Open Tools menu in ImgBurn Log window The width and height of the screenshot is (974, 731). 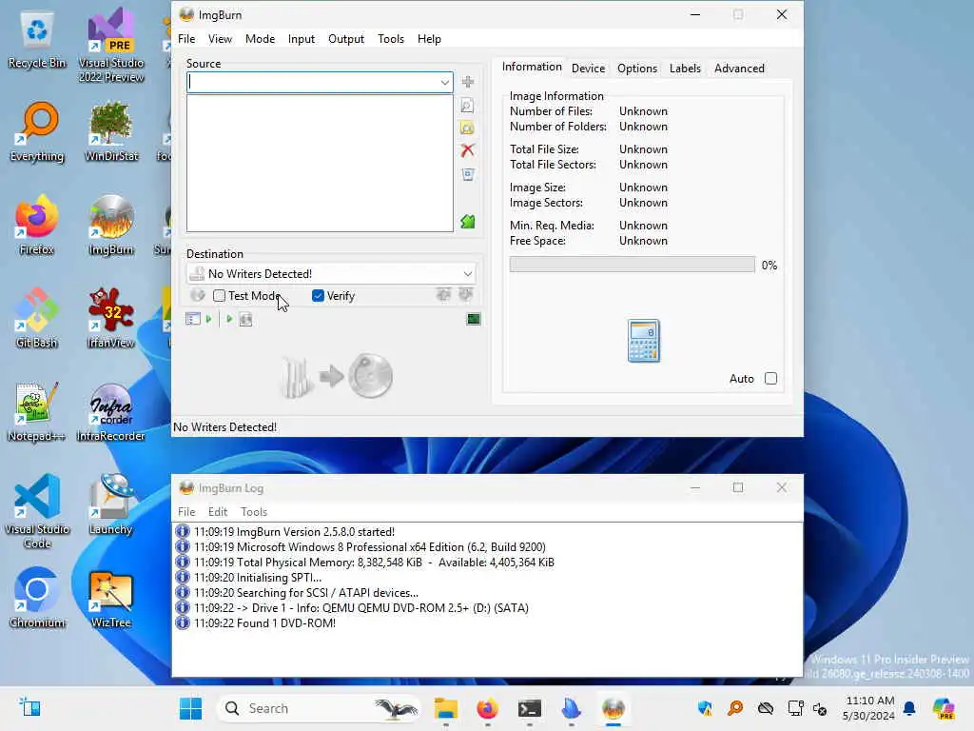coord(253,511)
